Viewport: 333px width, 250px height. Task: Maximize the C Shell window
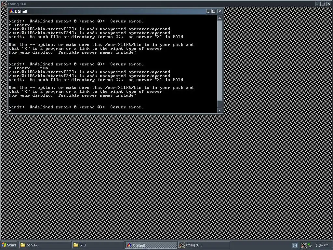click(214, 11)
